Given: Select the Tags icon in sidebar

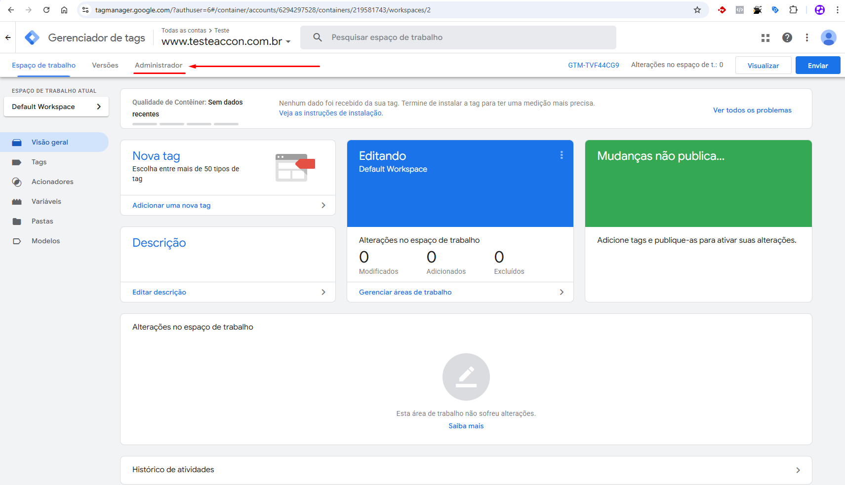Looking at the screenshot, I should (x=17, y=162).
